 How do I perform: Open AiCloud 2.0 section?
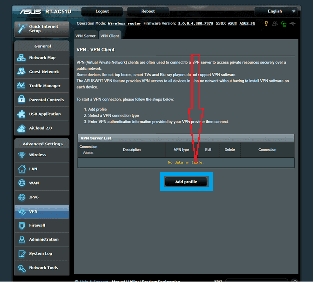(x=42, y=128)
